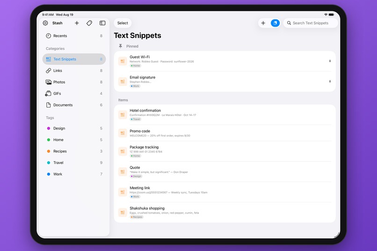The image size is (377, 251).
Task: Click the sidebar plus add icon
Action: point(77,23)
